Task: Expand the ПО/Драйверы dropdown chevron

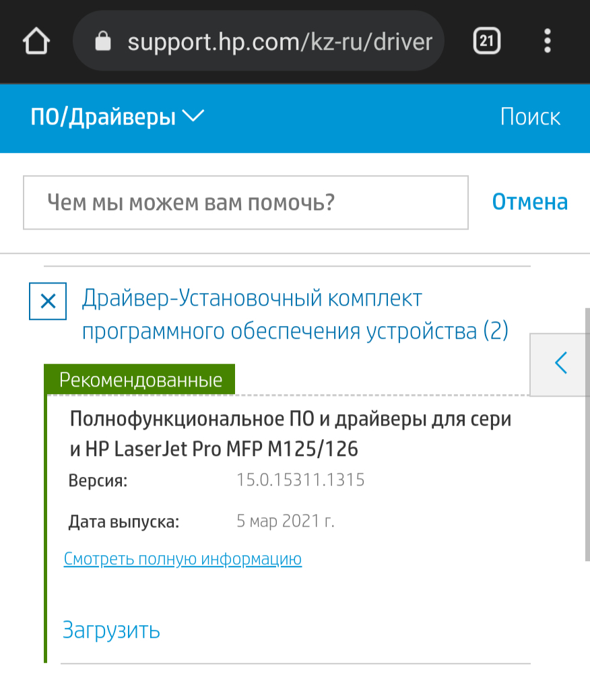Action: click(193, 116)
